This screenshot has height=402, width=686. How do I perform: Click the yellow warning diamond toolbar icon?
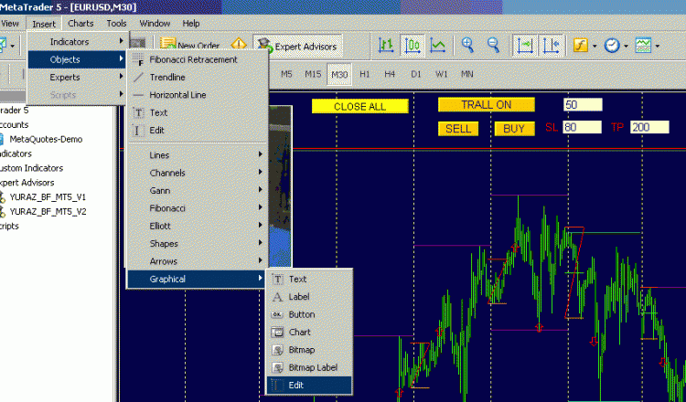(x=239, y=45)
